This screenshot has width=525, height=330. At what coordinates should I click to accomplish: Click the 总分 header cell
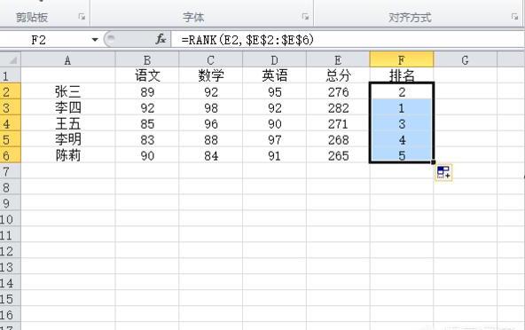click(338, 75)
